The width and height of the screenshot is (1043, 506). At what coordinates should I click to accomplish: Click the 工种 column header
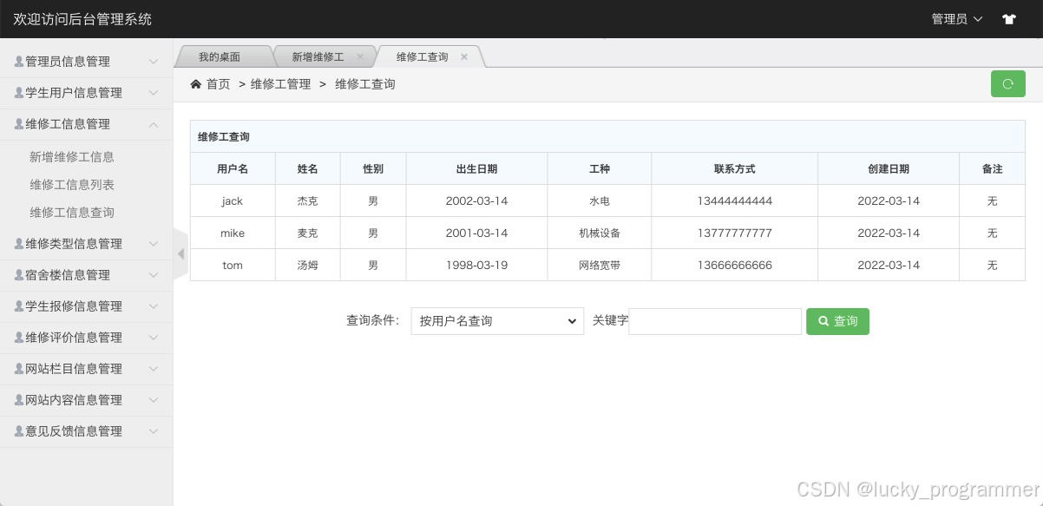[600, 169]
